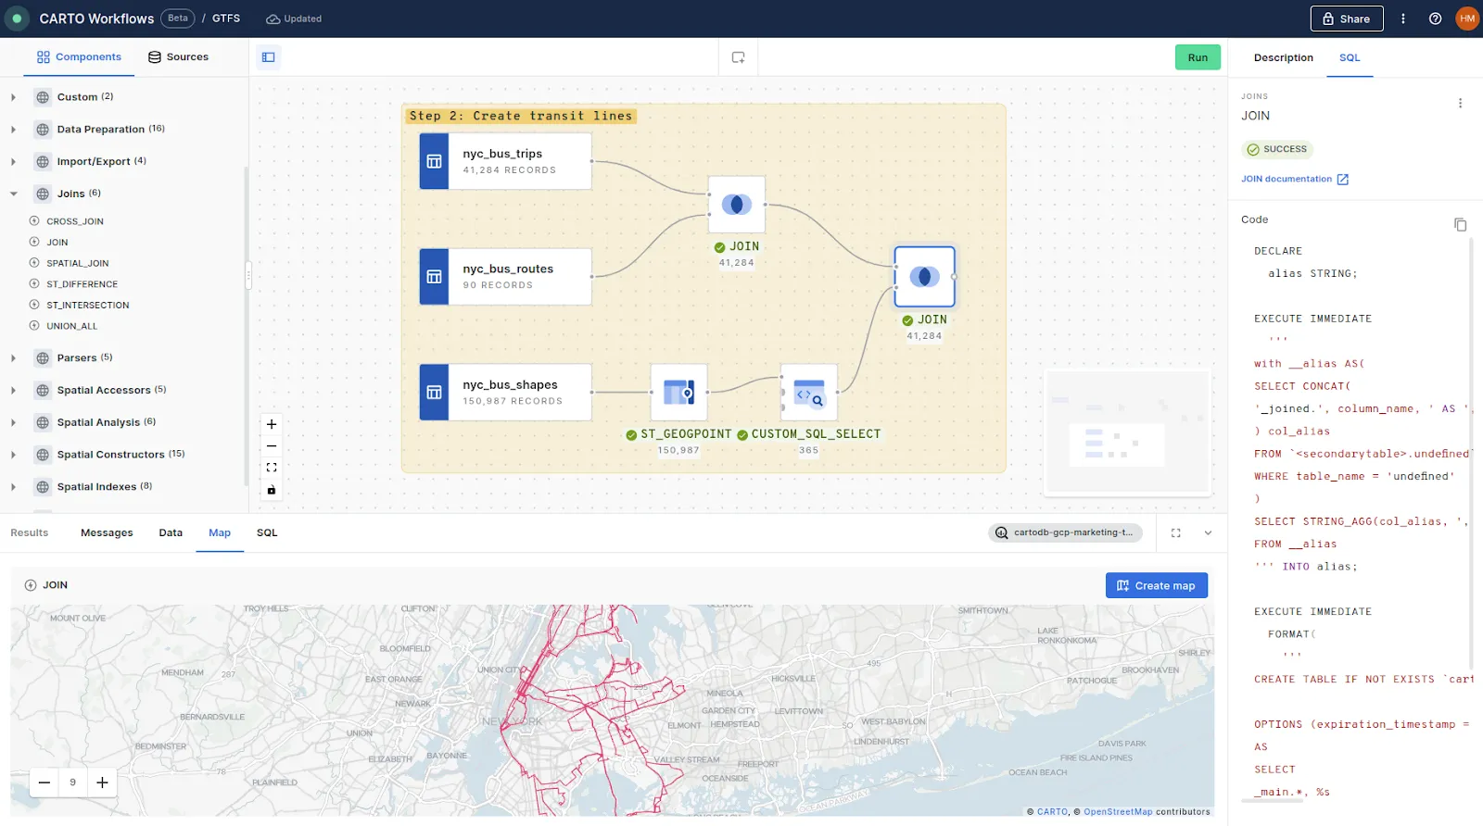Expand the results panel to fullscreen

1176,532
